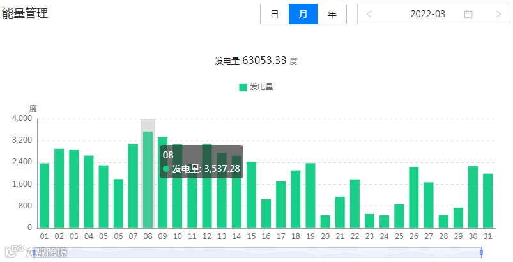Click the bar for day 19
Image resolution: width=513 pixels, height=262 pixels.
point(310,196)
